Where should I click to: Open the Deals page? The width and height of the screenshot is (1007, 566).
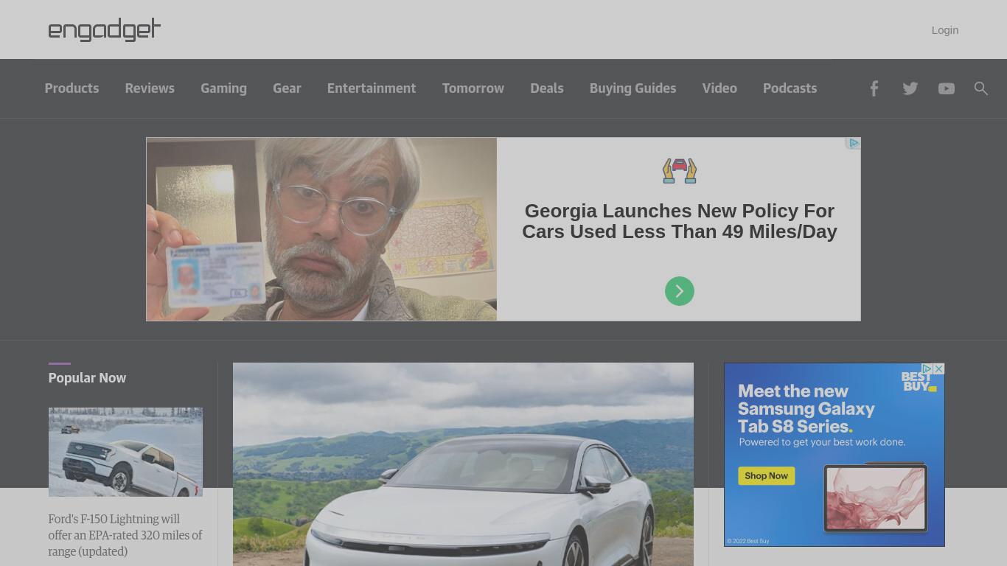[x=547, y=88]
